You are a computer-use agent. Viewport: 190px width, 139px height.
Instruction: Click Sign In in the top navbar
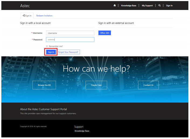tap(169, 6)
